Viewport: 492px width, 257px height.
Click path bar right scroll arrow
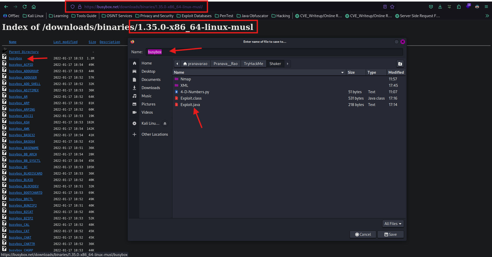[x=288, y=64]
